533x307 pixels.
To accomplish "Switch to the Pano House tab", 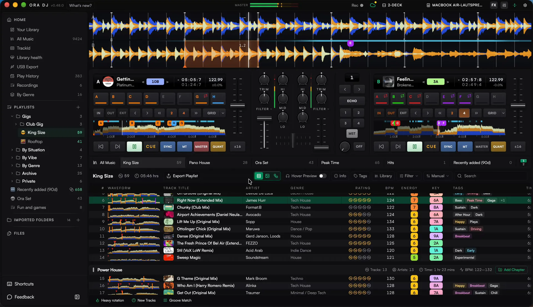I will click(218, 163).
